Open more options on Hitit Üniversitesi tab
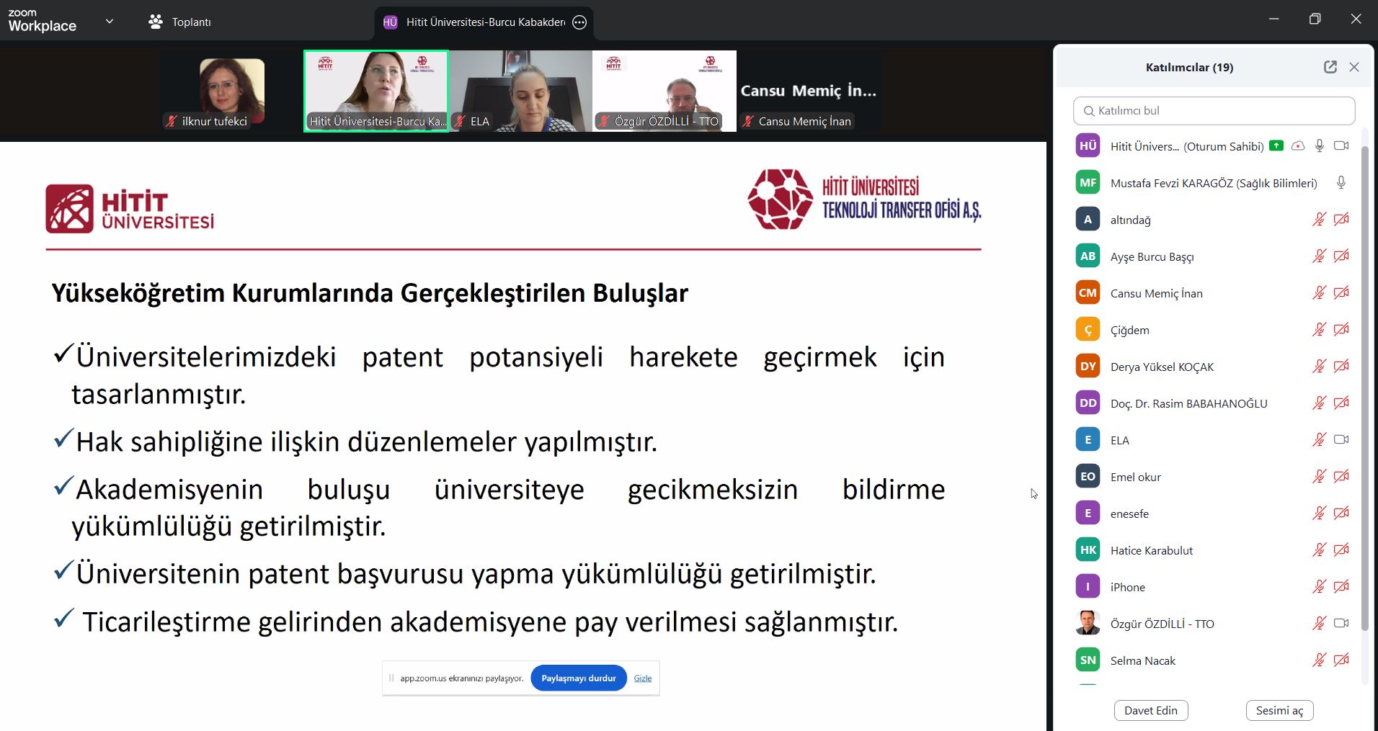 579,22
